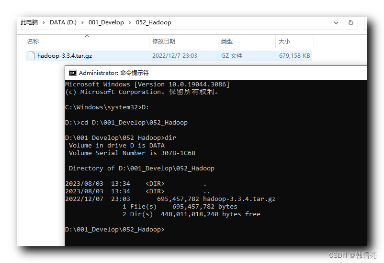Click the Administrator: 命令提示符 window title

[114, 73]
